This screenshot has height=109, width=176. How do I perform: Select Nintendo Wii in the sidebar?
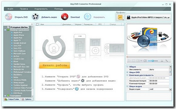pos(18,69)
